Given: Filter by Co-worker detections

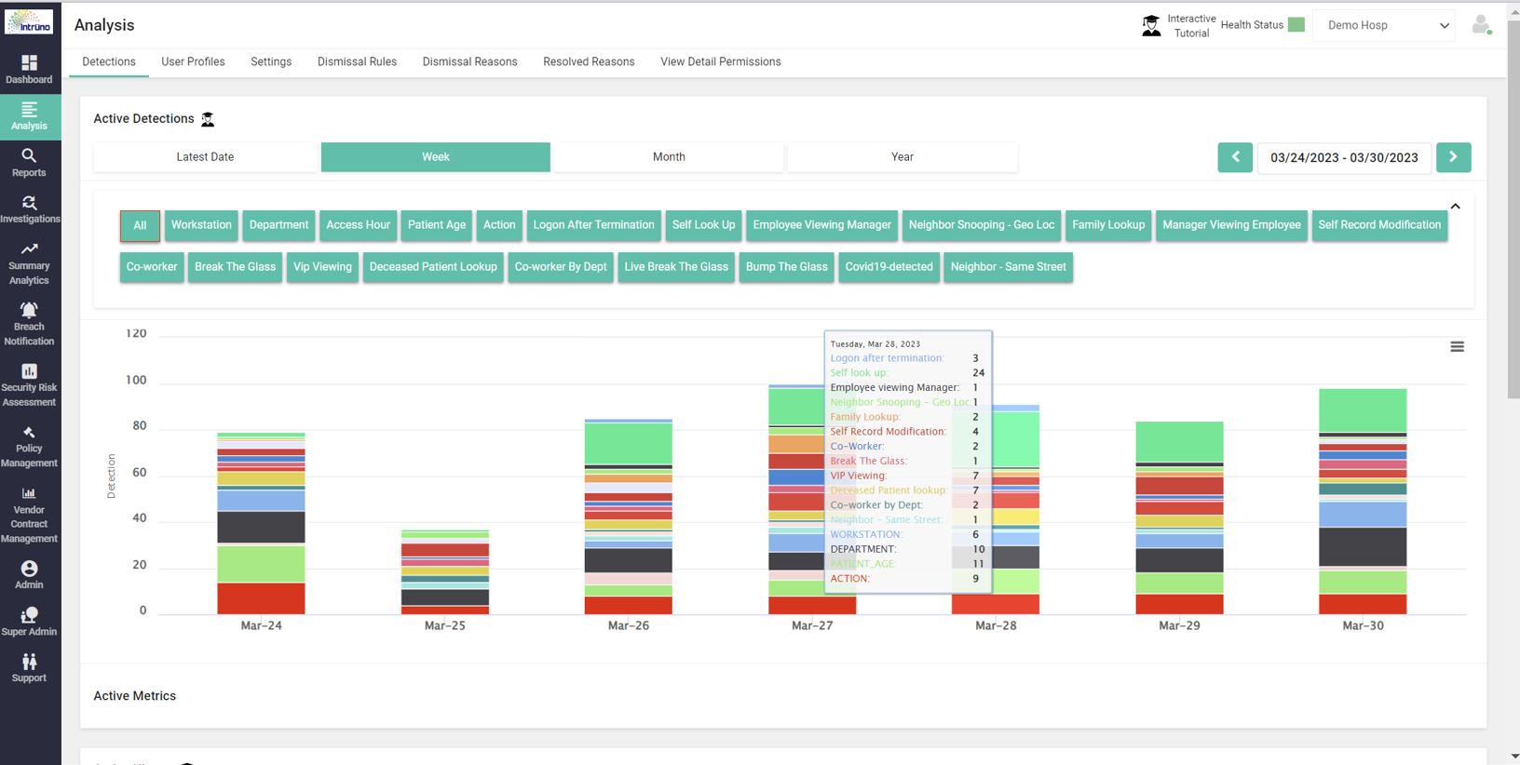Looking at the screenshot, I should [152, 267].
